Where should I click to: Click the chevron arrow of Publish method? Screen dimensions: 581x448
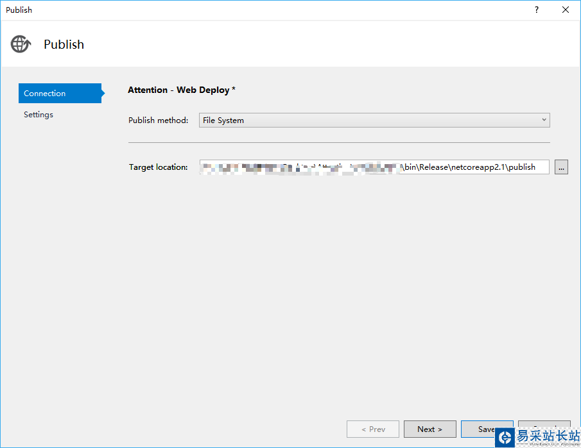544,120
